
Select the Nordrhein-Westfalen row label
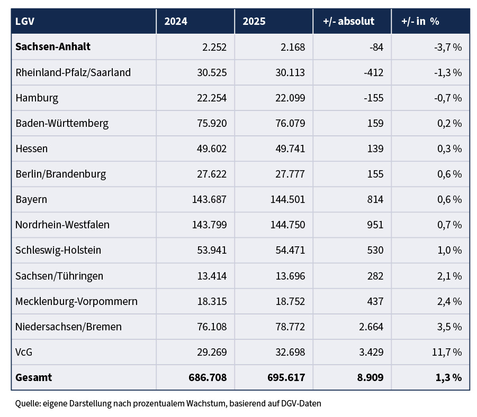62,225
